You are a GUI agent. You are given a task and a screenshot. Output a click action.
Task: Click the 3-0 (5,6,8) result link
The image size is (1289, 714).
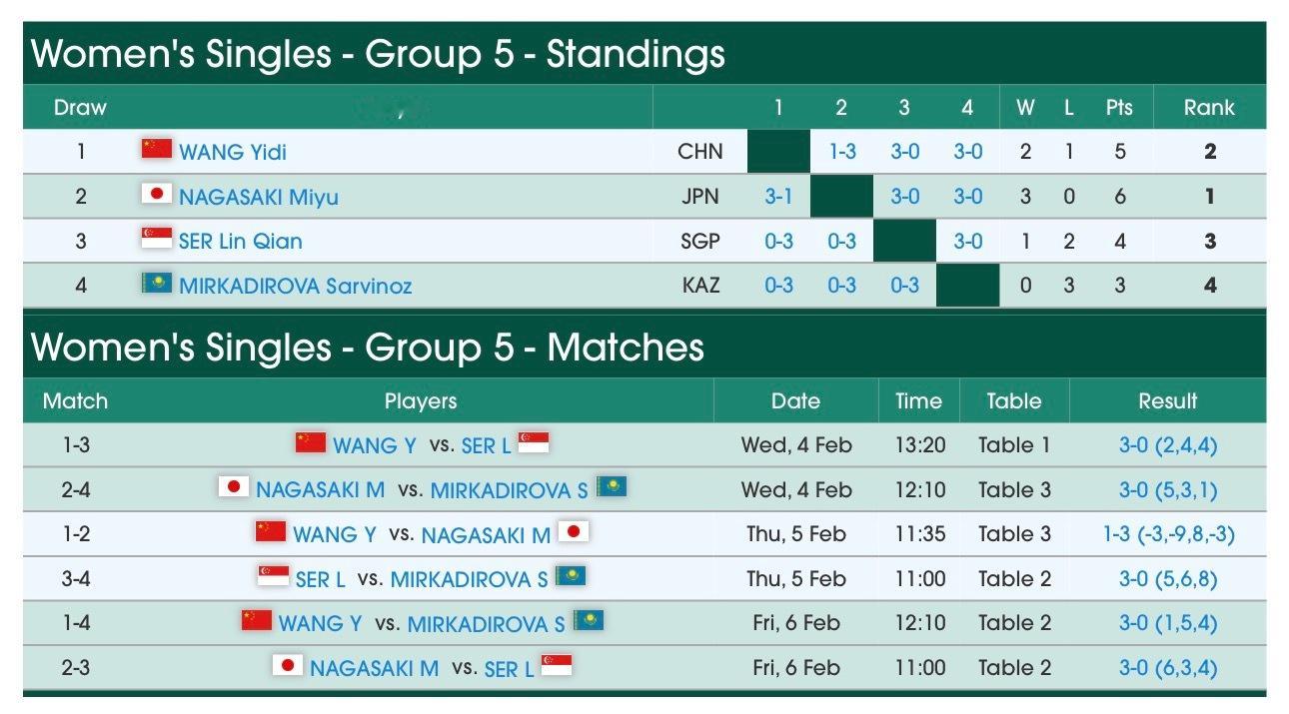pyautogui.click(x=1168, y=578)
